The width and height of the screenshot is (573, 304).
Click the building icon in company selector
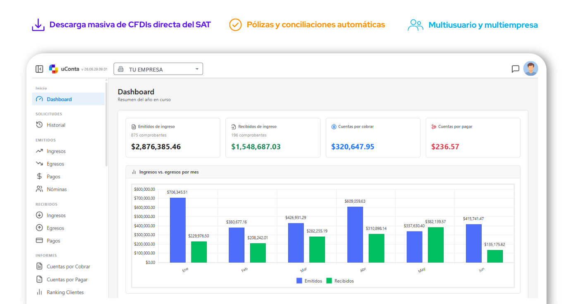121,69
